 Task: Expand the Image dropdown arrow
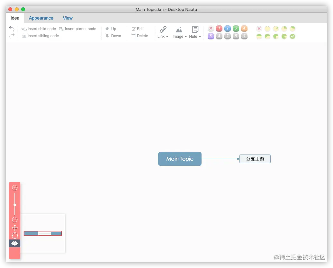coord(186,37)
